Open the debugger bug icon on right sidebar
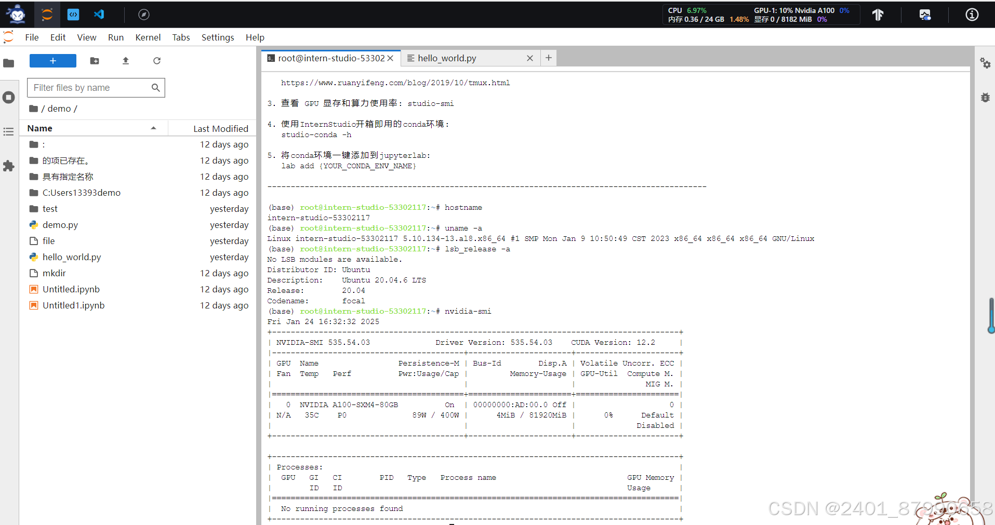 (985, 98)
